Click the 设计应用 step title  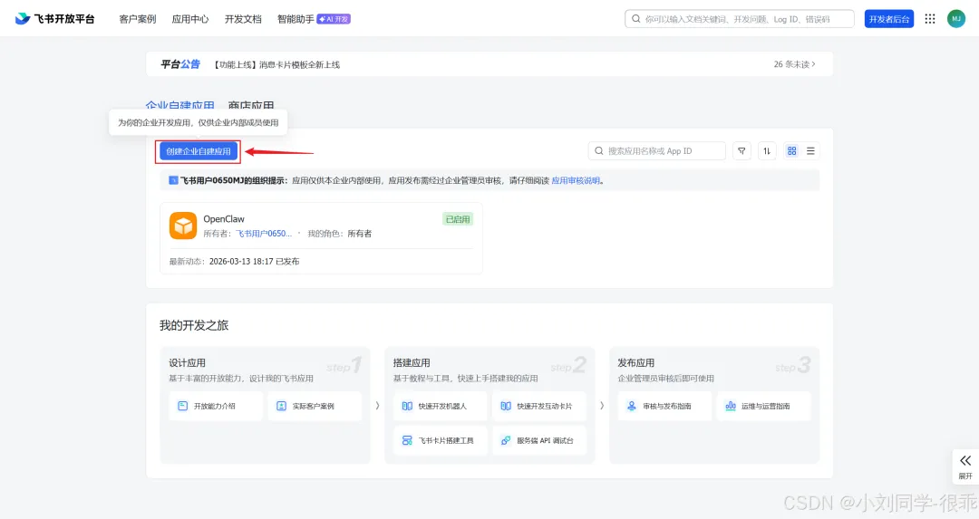point(187,362)
